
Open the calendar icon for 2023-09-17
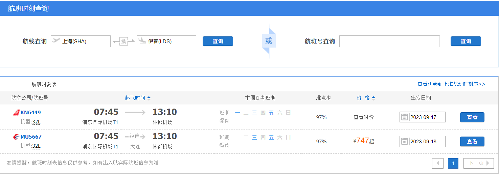tap(404, 117)
